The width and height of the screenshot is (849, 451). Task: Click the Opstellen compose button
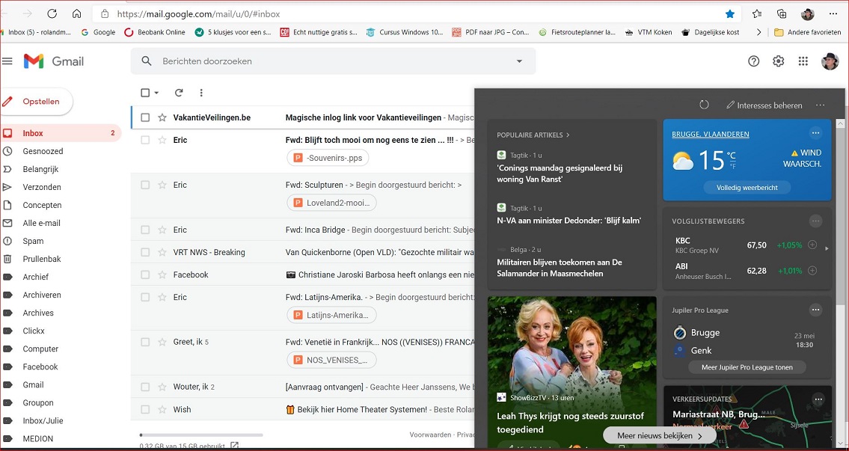[37, 102]
